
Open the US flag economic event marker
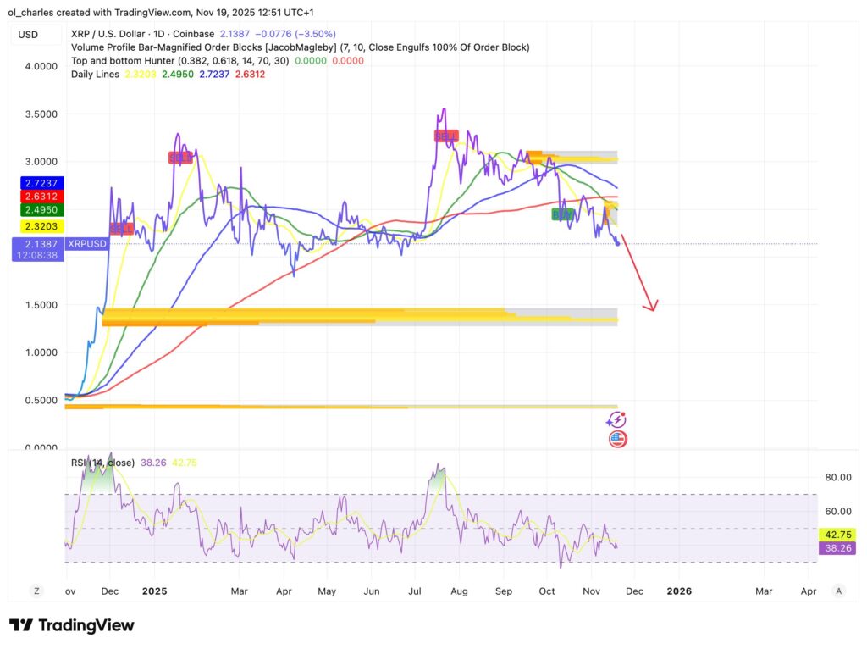coord(617,438)
